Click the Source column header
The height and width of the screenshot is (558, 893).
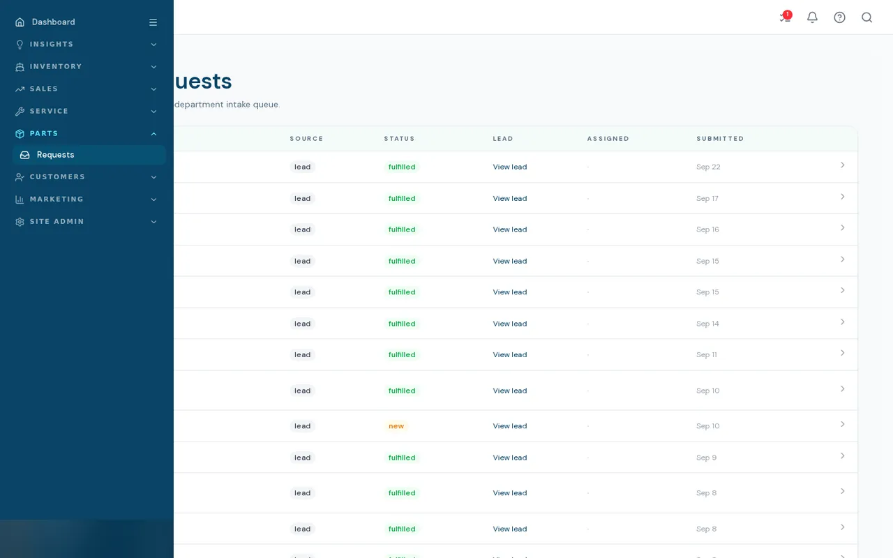point(306,139)
